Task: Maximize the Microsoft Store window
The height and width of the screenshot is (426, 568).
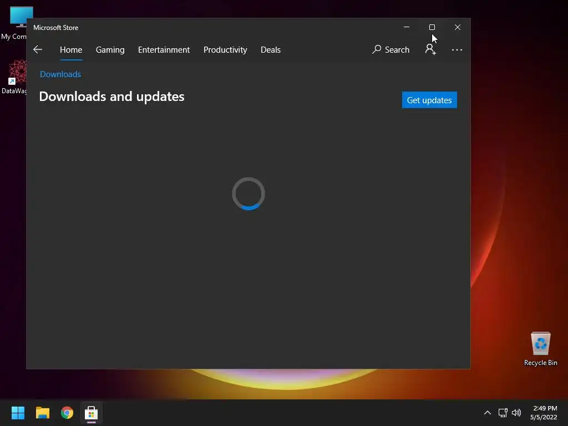Action: [432, 27]
